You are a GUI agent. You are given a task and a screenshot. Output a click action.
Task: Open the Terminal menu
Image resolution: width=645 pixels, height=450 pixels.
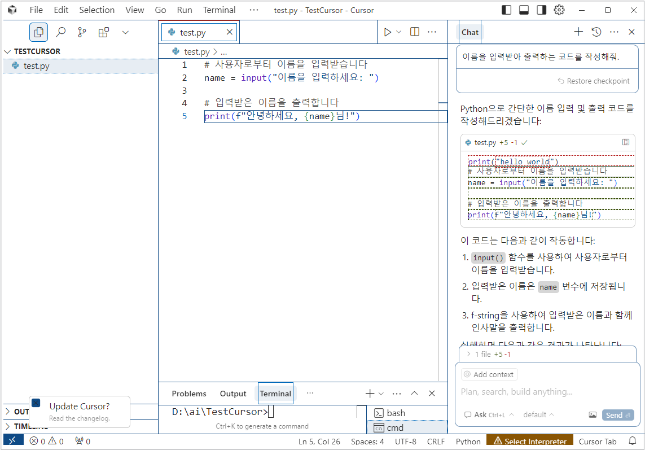tap(220, 10)
